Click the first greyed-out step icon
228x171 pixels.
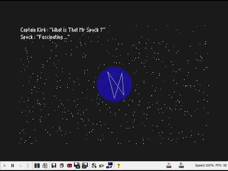pos(20,166)
